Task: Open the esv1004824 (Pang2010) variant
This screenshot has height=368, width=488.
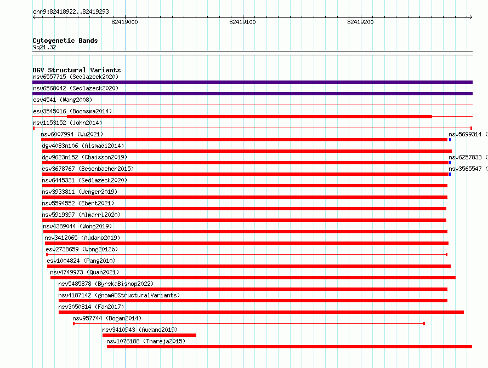Action: tap(81, 261)
